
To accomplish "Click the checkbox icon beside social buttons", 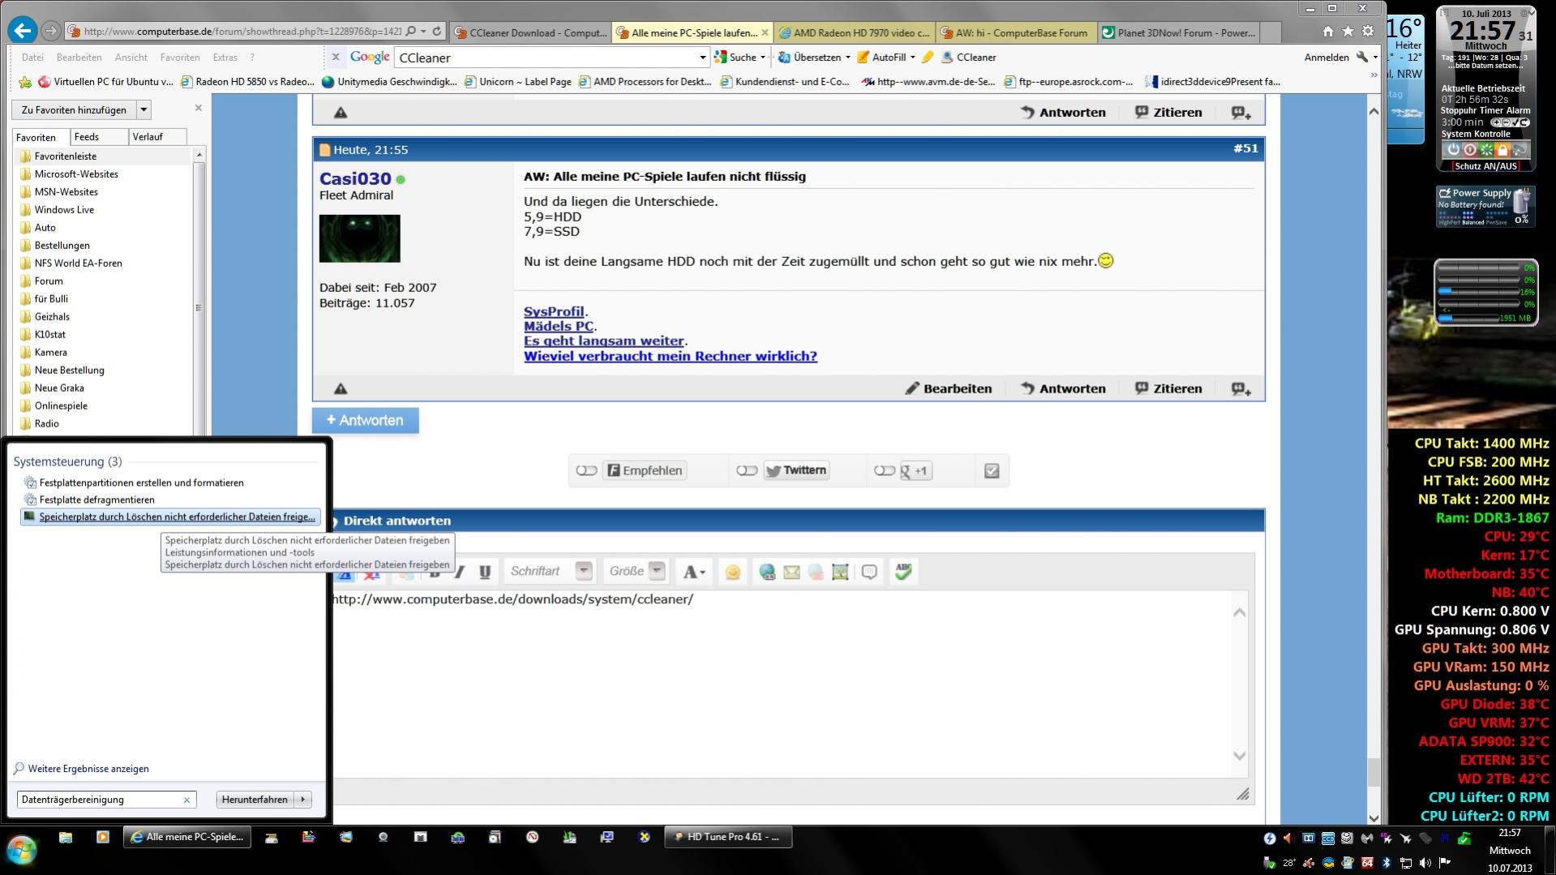I will pos(992,470).
